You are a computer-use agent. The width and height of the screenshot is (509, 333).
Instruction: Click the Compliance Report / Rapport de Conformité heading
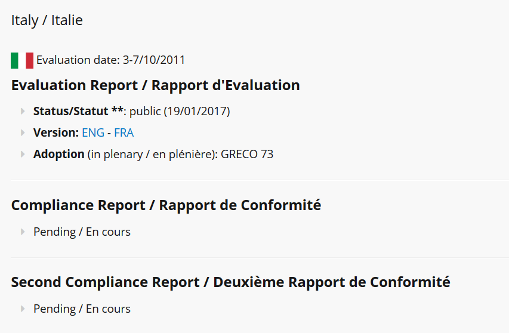[166, 205]
